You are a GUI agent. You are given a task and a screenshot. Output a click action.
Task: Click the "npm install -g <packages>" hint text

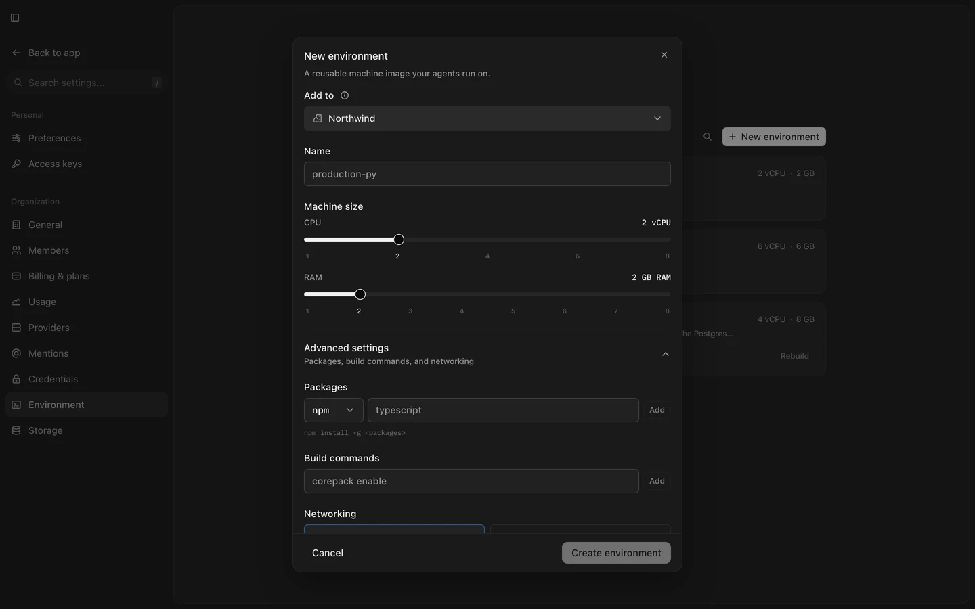[x=355, y=433]
